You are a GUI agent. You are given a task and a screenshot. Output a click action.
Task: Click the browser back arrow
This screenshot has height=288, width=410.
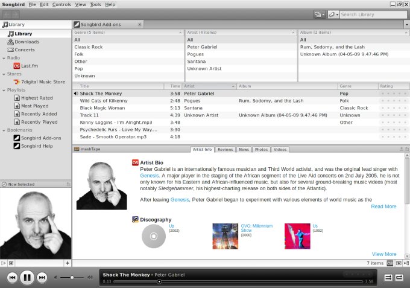[6, 14]
